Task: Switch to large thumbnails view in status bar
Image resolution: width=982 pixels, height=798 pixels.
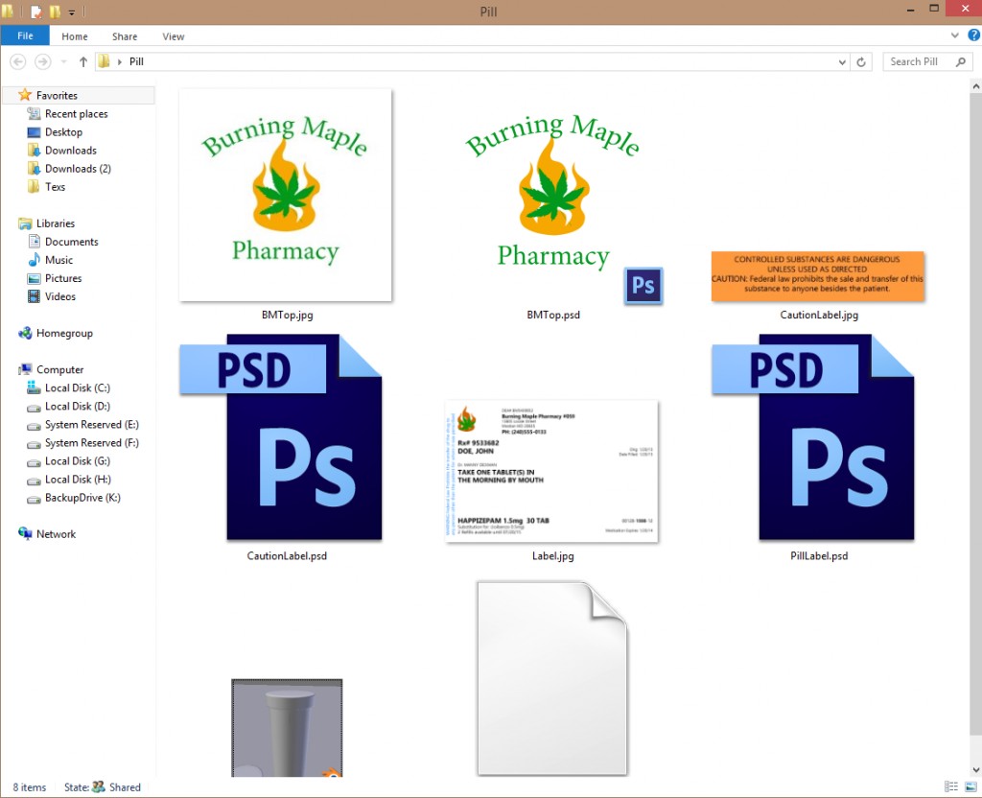Action: pyautogui.click(x=969, y=786)
